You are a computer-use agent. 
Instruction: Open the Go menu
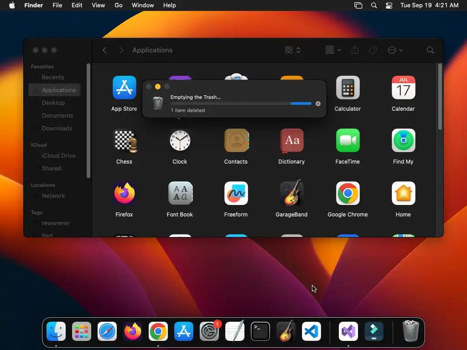[119, 5]
